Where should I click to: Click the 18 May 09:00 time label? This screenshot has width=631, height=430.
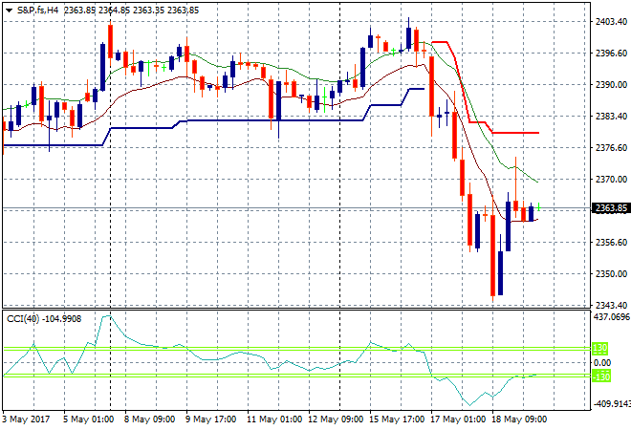point(519,419)
